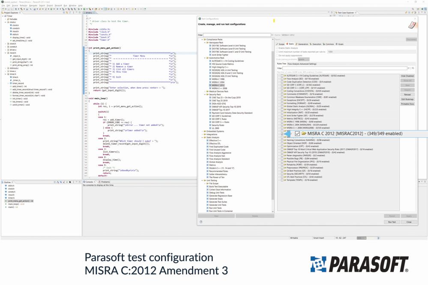Click the Hide Disabled button

(408, 76)
